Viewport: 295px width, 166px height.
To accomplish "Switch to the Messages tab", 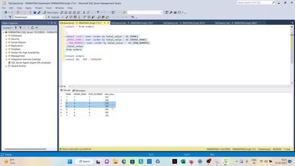I will 79,90.
